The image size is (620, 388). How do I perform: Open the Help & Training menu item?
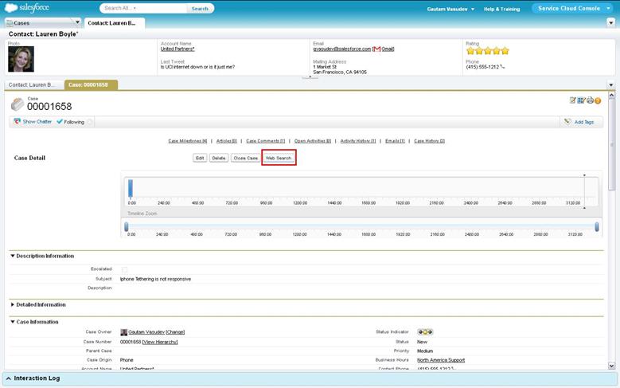coord(502,9)
